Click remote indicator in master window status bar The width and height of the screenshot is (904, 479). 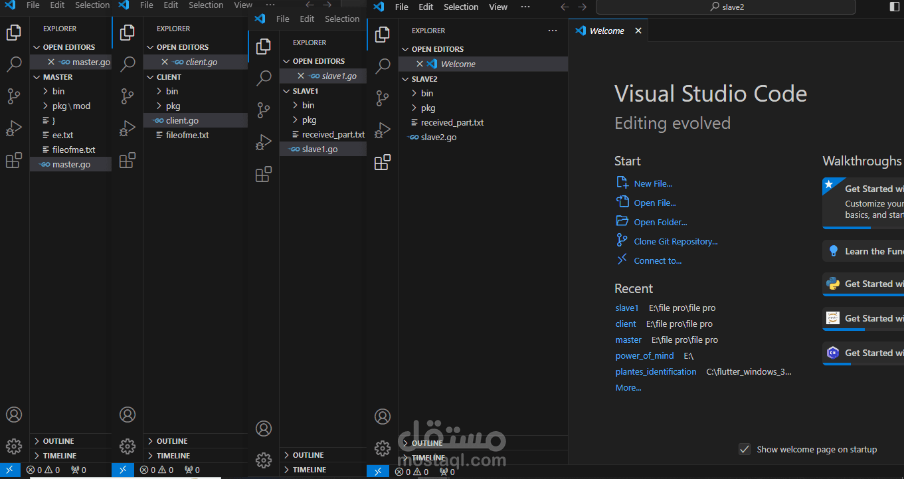pyautogui.click(x=9, y=470)
